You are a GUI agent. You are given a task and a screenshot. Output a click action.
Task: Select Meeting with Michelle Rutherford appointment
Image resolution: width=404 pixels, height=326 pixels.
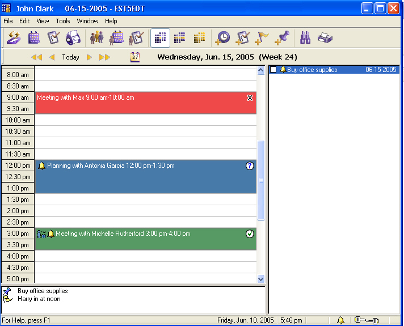pyautogui.click(x=146, y=239)
